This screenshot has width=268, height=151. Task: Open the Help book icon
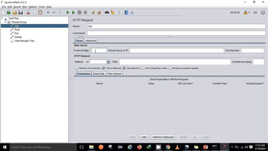[x=126, y=13]
